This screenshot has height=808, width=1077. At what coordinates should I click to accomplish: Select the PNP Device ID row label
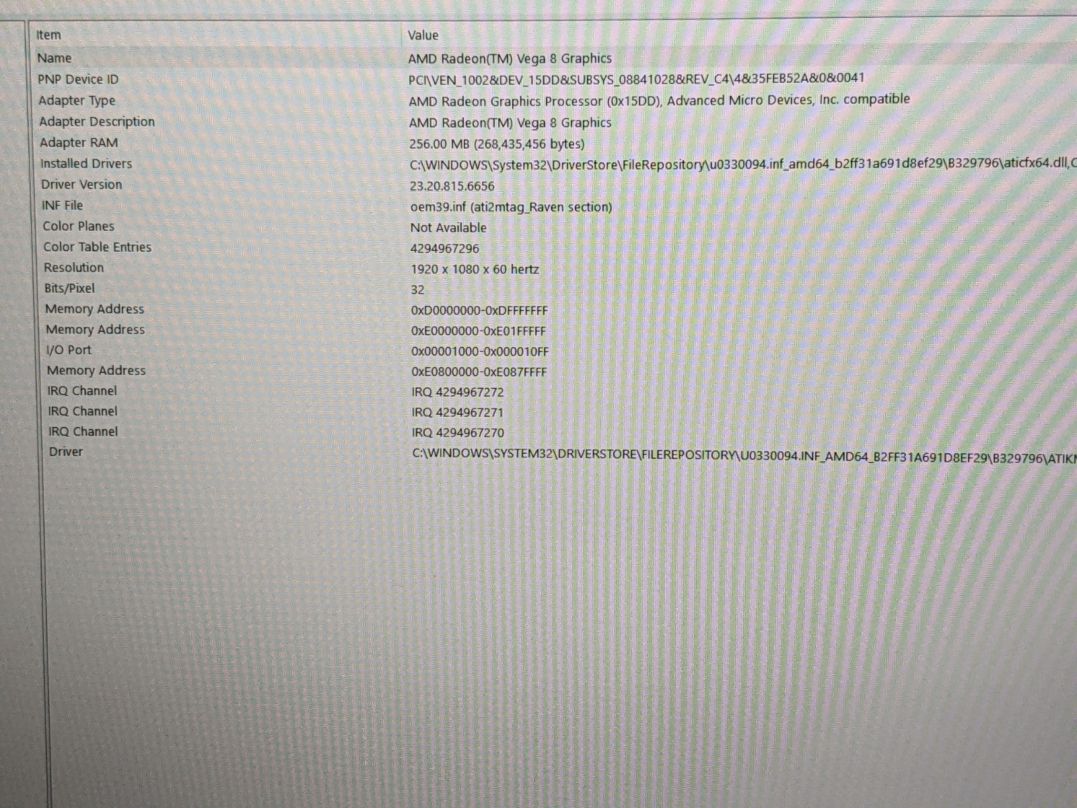[78, 79]
